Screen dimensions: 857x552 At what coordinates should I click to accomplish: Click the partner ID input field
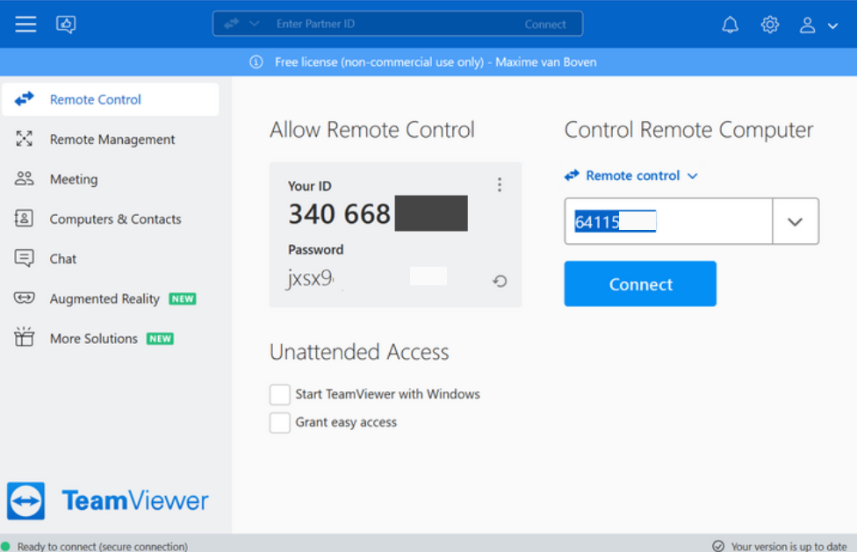(668, 222)
